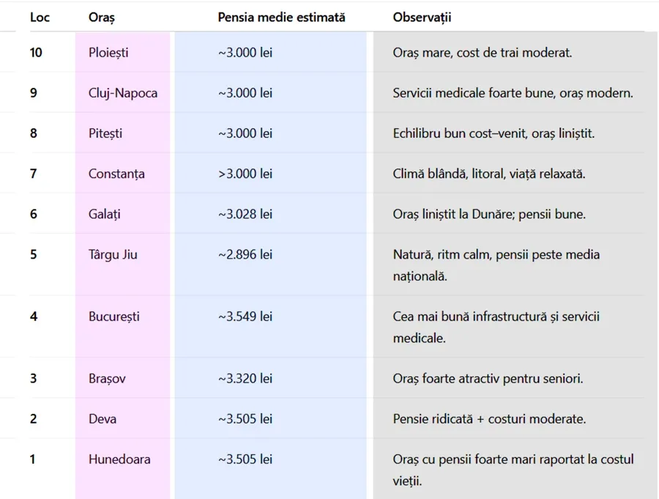Click the Constanța city name
This screenshot has width=659, height=499.
click(116, 174)
